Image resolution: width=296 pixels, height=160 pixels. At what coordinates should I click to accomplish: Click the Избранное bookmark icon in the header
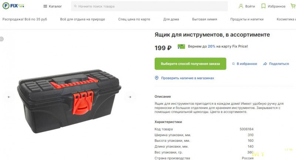click(x=263, y=6)
